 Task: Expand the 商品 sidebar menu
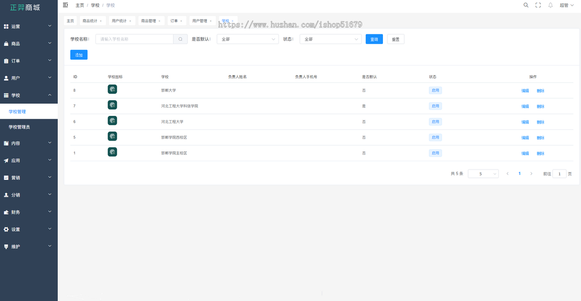point(29,44)
